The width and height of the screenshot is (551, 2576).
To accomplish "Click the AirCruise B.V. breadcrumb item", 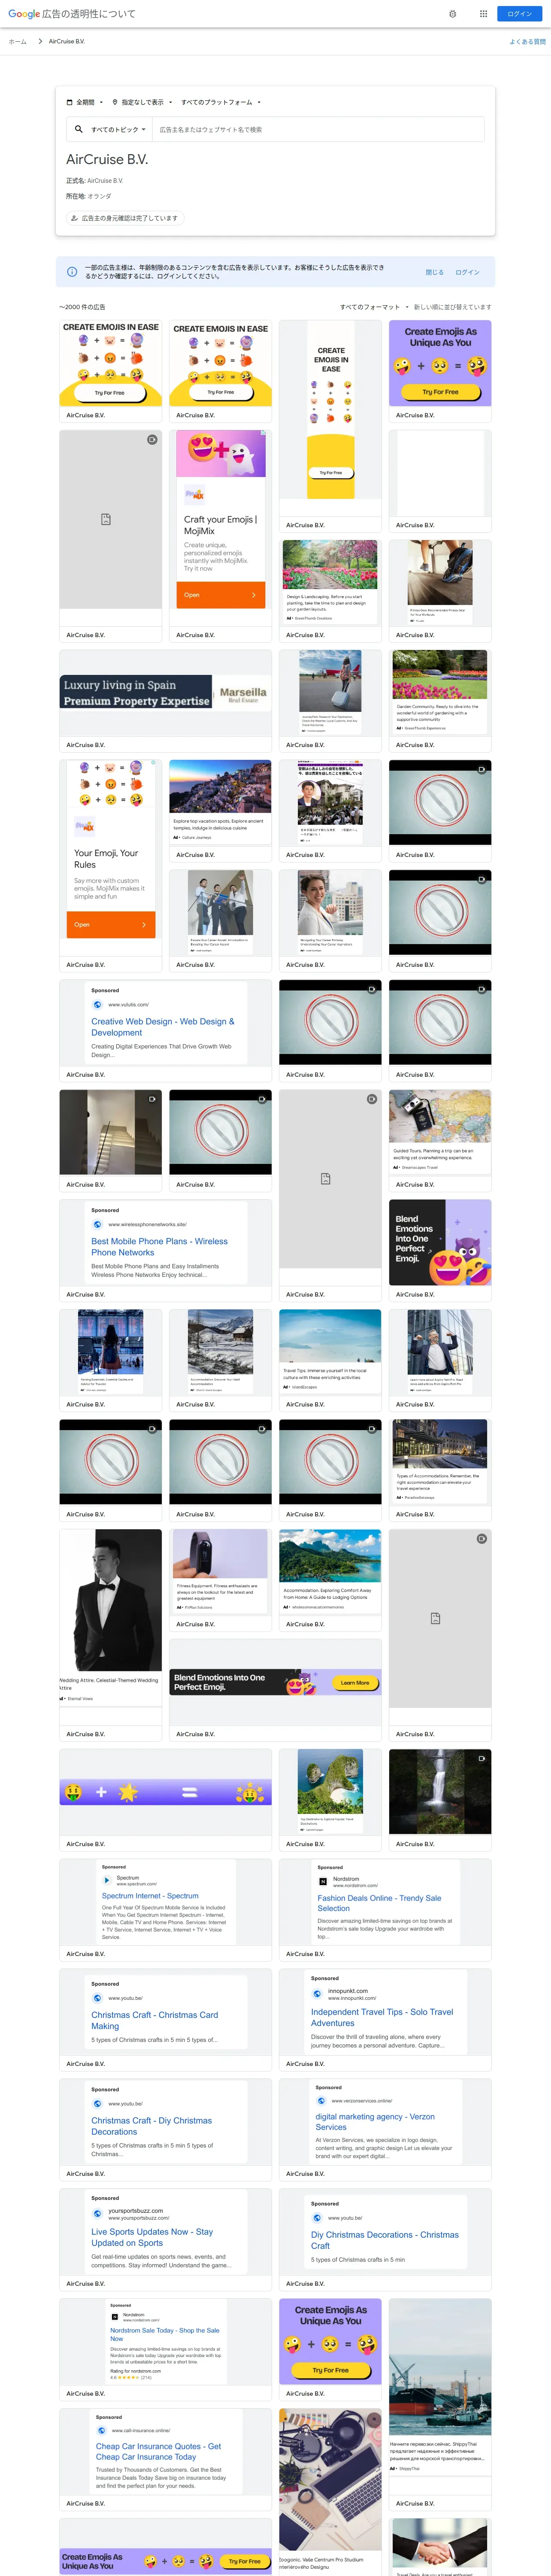I will point(67,42).
